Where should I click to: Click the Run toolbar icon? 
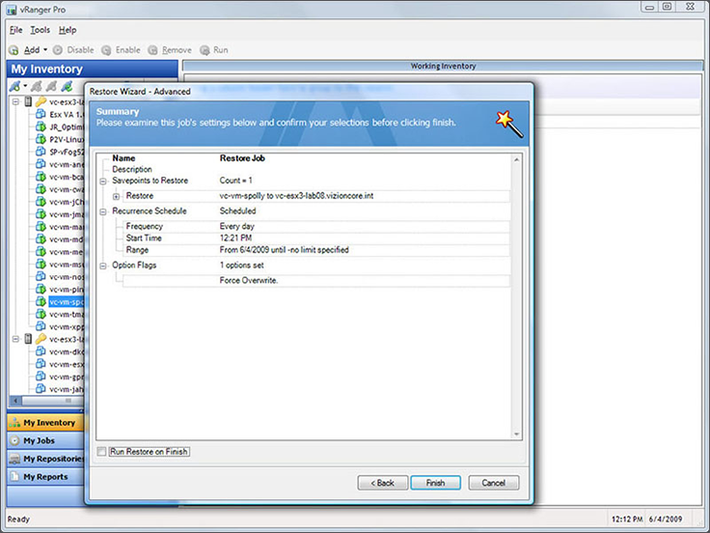(x=205, y=50)
